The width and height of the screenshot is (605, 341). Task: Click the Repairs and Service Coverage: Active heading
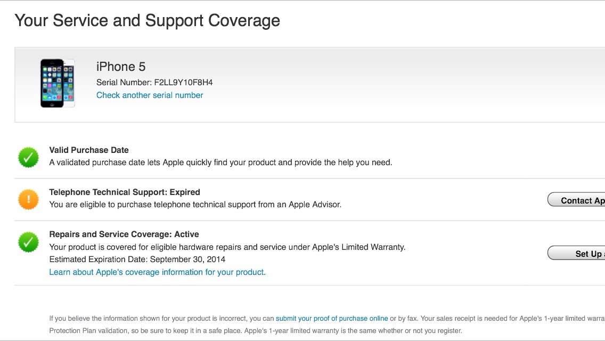pyautogui.click(x=124, y=234)
